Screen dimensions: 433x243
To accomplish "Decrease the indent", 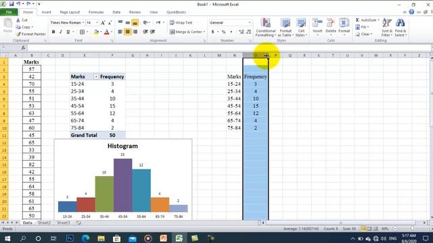I will tap(145, 32).
